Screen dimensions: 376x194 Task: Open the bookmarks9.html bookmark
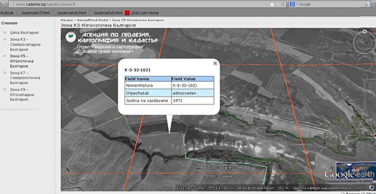coord(105,13)
